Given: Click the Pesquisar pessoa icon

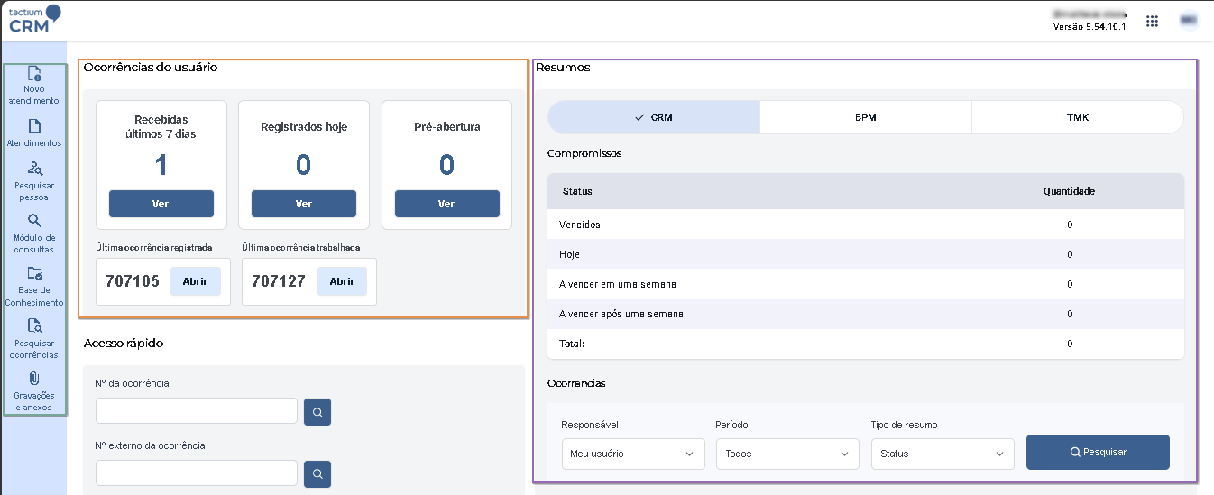Looking at the screenshot, I should tap(34, 180).
